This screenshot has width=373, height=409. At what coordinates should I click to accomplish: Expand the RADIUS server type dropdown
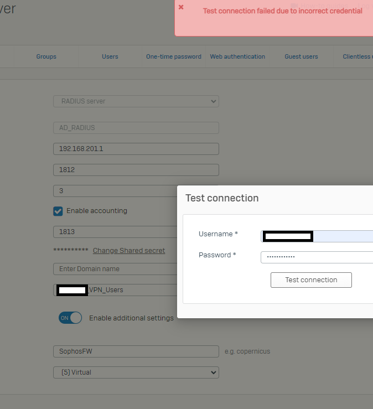[x=136, y=101]
